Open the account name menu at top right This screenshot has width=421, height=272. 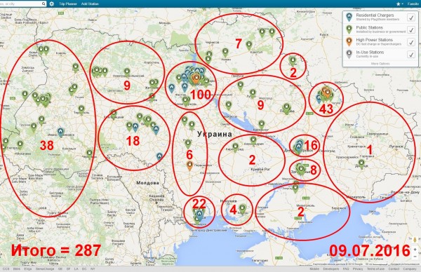tap(414, 4)
